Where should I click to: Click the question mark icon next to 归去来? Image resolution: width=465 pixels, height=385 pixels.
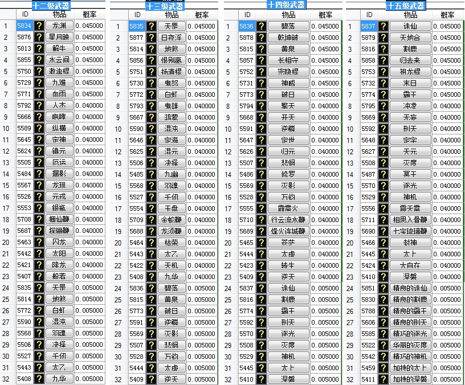tap(383, 60)
